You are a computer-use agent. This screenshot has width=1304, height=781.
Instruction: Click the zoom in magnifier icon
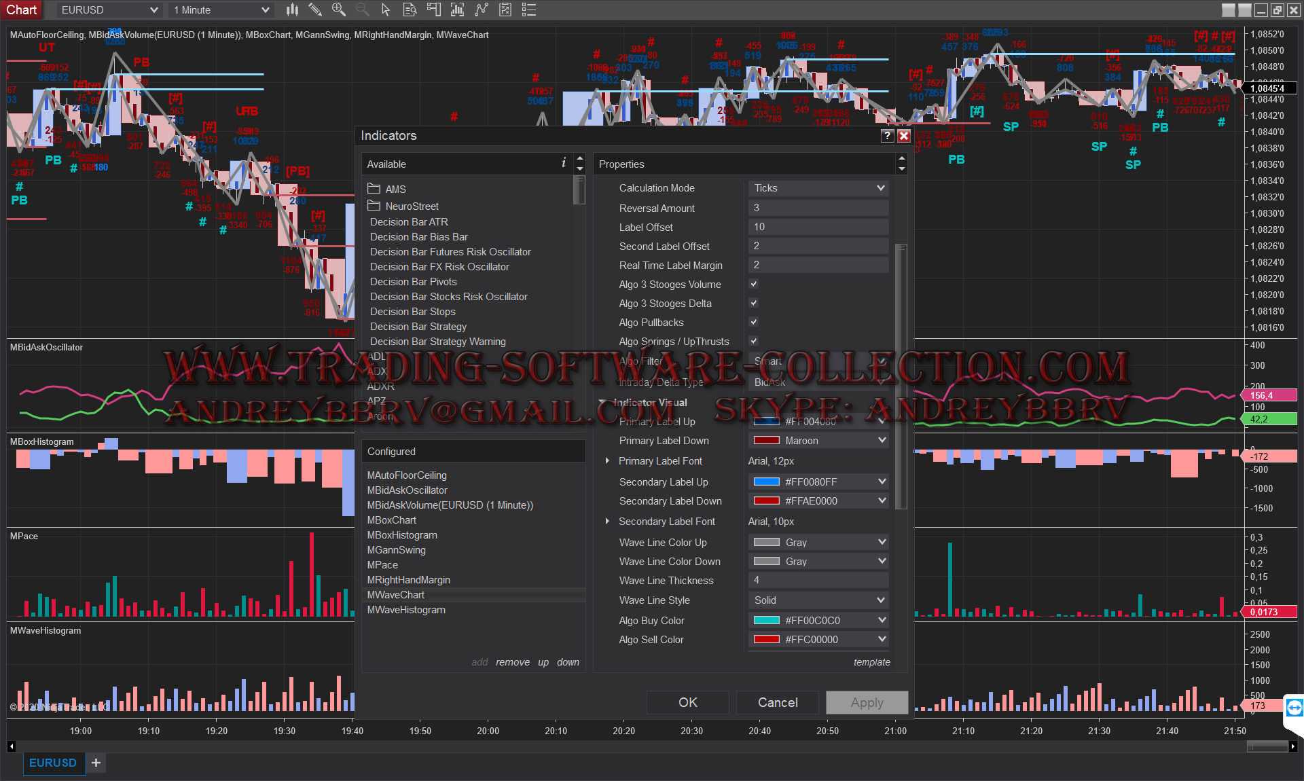[x=338, y=10]
